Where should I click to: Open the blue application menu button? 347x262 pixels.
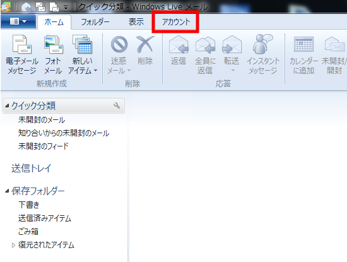click(x=18, y=21)
